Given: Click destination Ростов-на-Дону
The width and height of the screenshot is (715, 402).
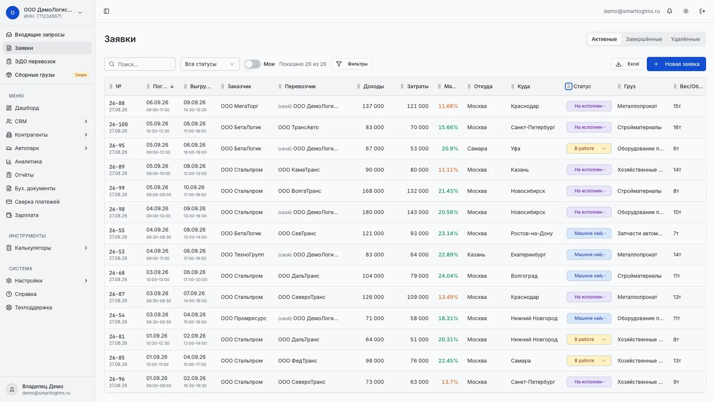Looking at the screenshot, I should pyautogui.click(x=532, y=233).
